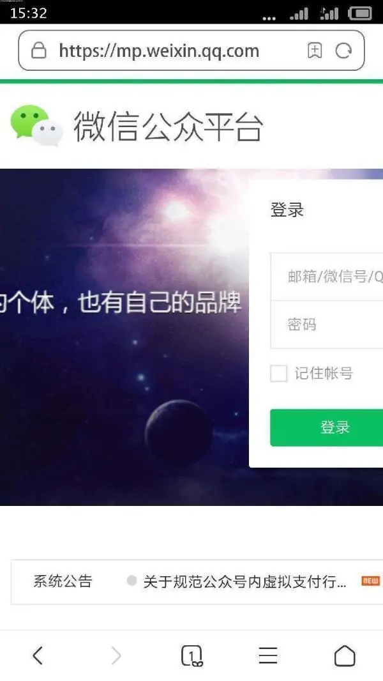Click the green WeChat logo
The width and height of the screenshot is (383, 681).
point(37,125)
